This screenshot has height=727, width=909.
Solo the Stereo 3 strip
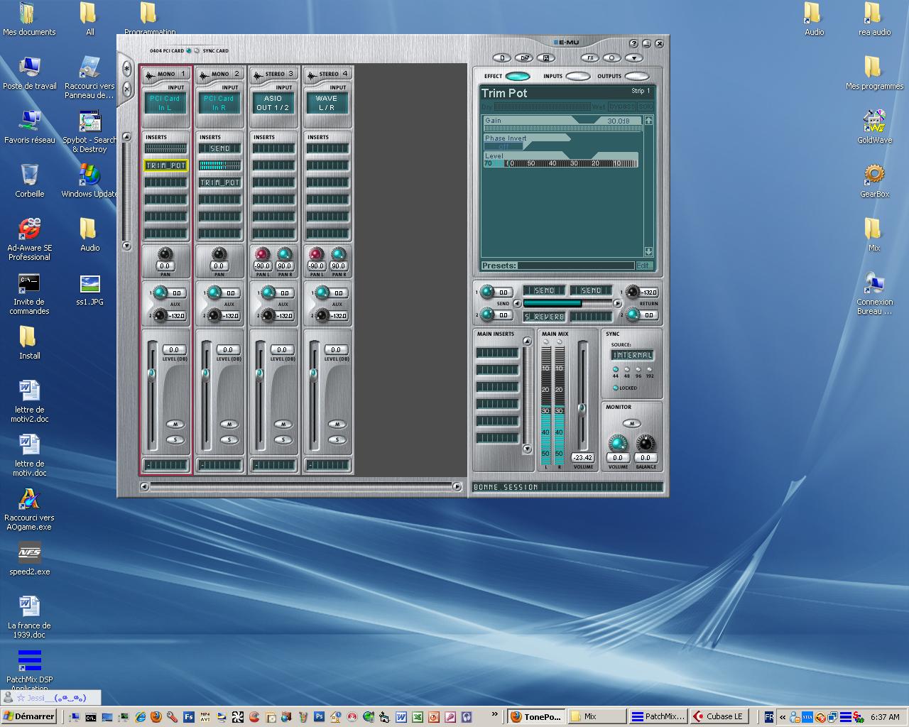(283, 439)
